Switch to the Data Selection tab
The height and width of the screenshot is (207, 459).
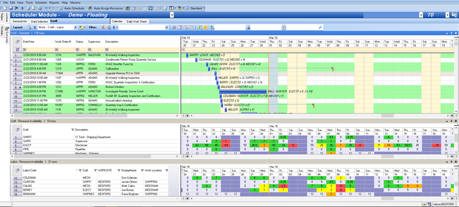click(x=40, y=21)
